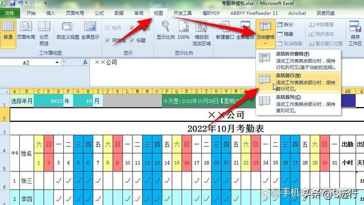The height and width of the screenshot is (205, 364).
Task: Switch to the Acrobat tab
Action: tap(297, 13)
